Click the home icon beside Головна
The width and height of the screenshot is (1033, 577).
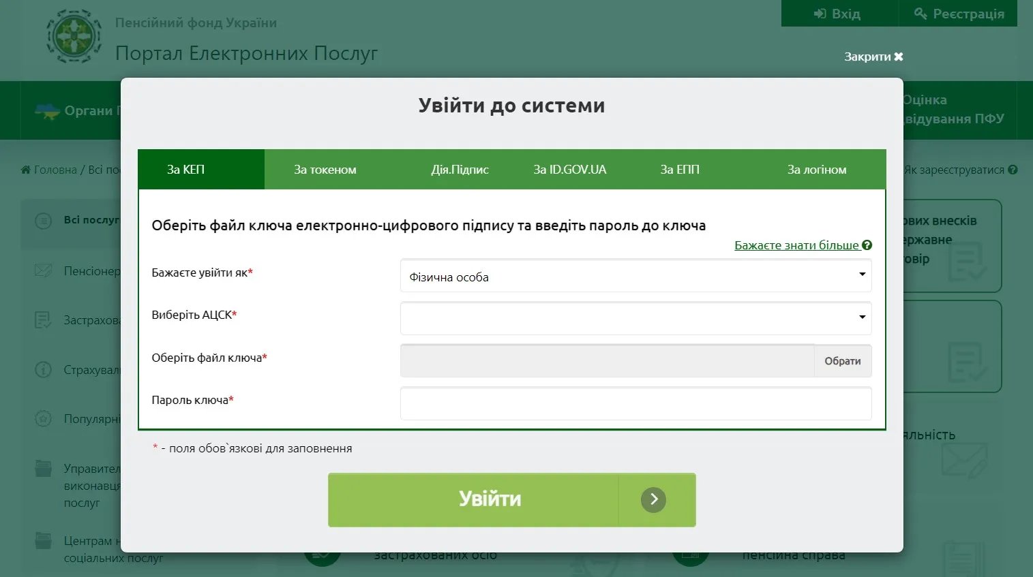pos(26,170)
